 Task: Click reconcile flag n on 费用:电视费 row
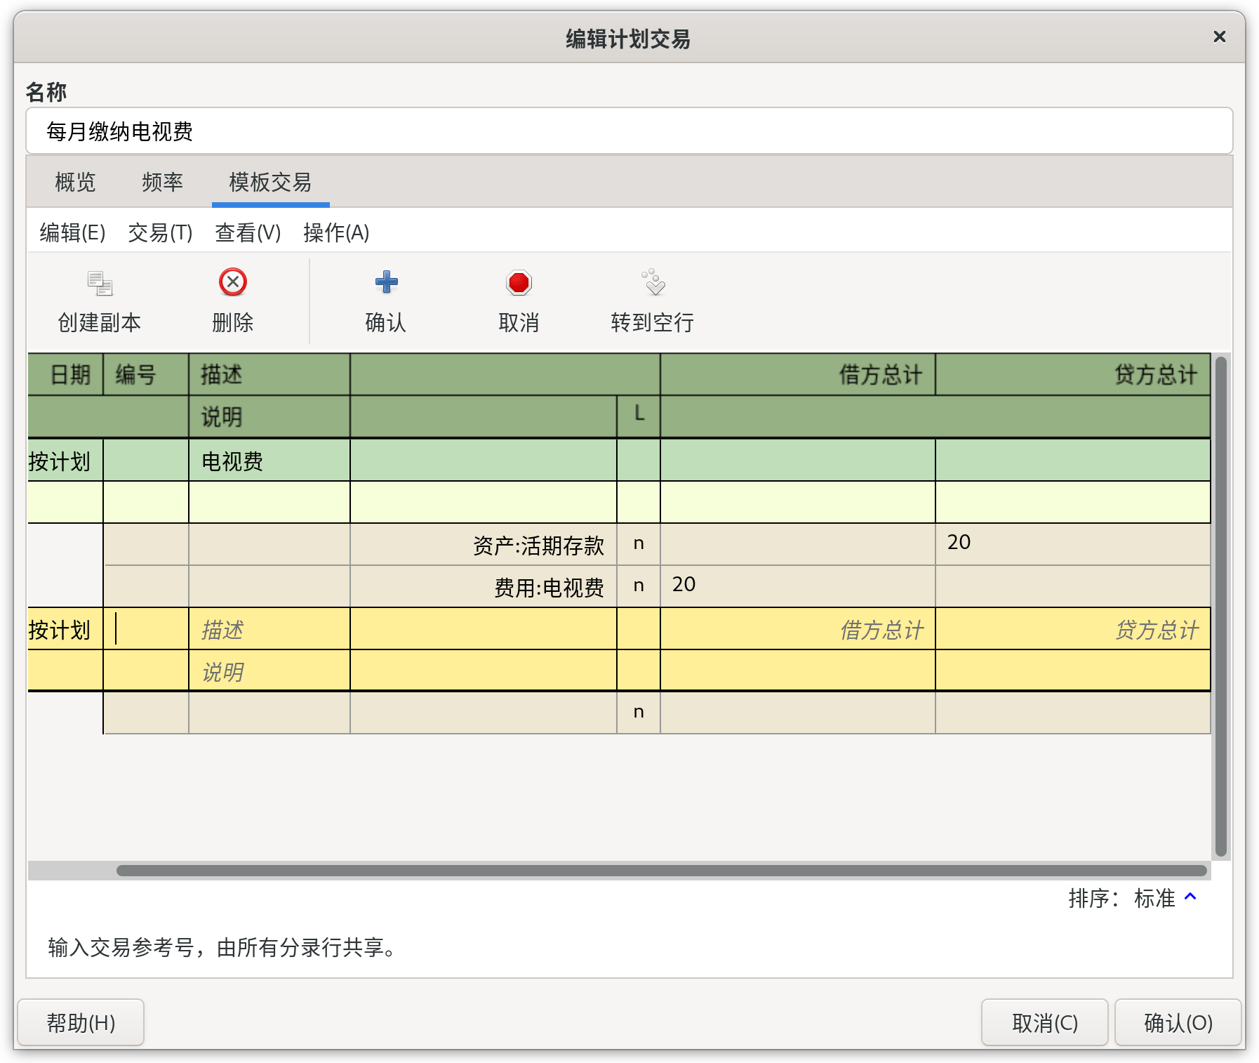[x=639, y=586]
